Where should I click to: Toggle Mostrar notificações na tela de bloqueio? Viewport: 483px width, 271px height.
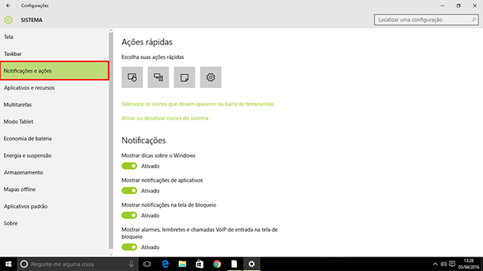130,215
